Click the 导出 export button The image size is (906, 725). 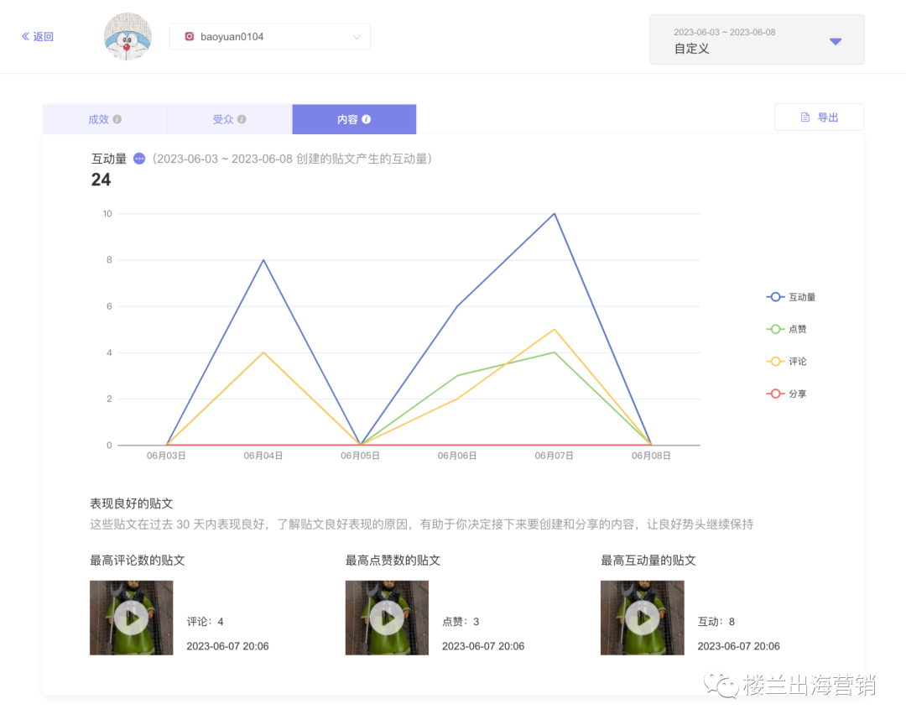point(820,117)
